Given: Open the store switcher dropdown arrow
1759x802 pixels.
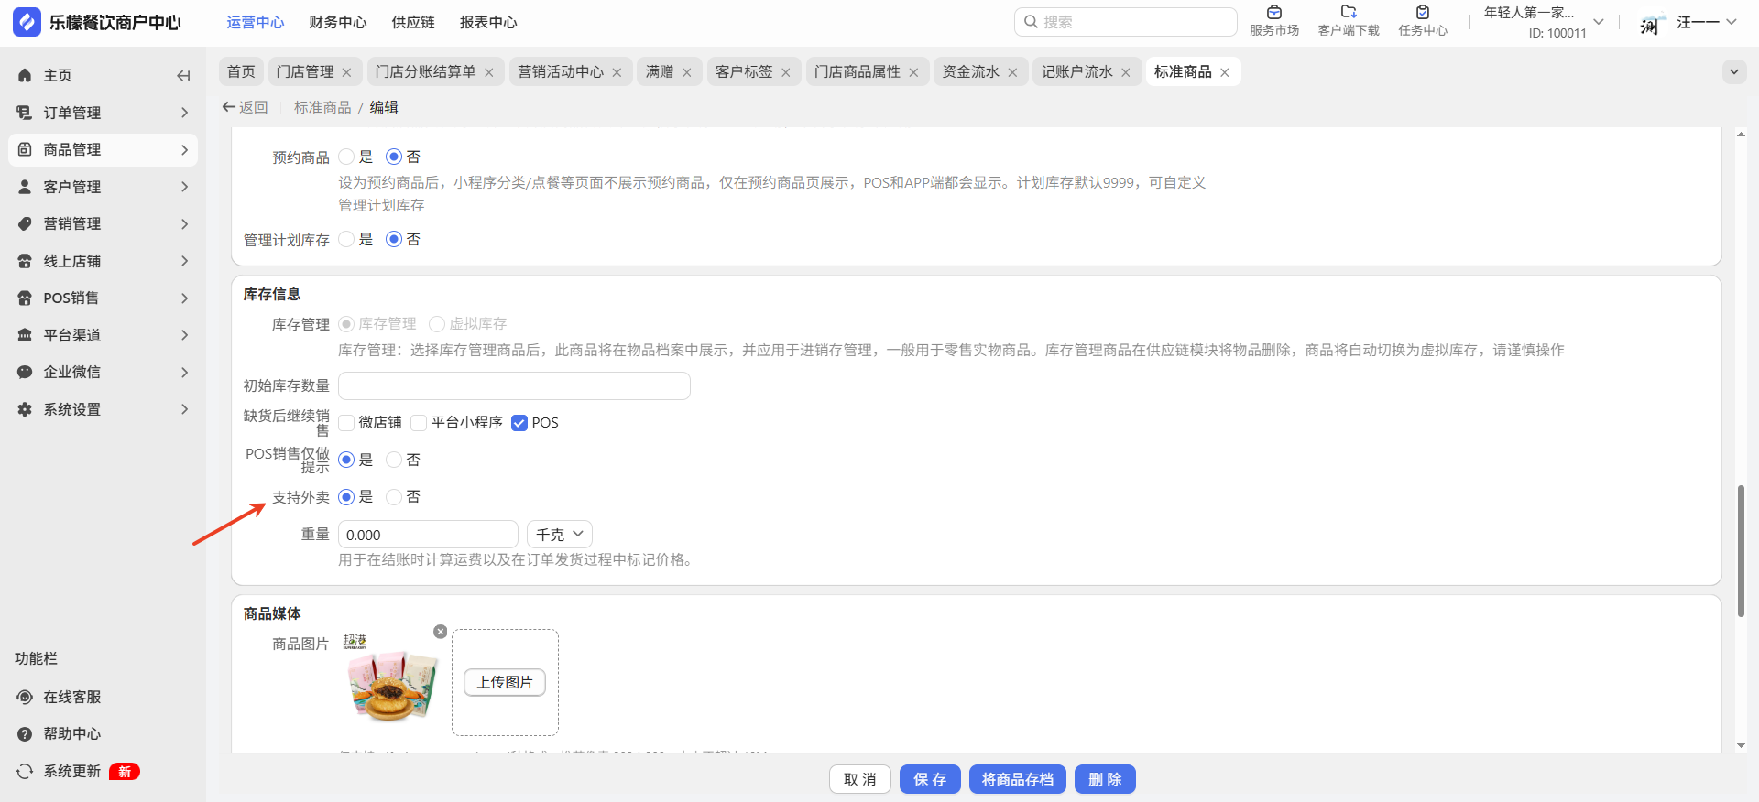Looking at the screenshot, I should [1599, 22].
